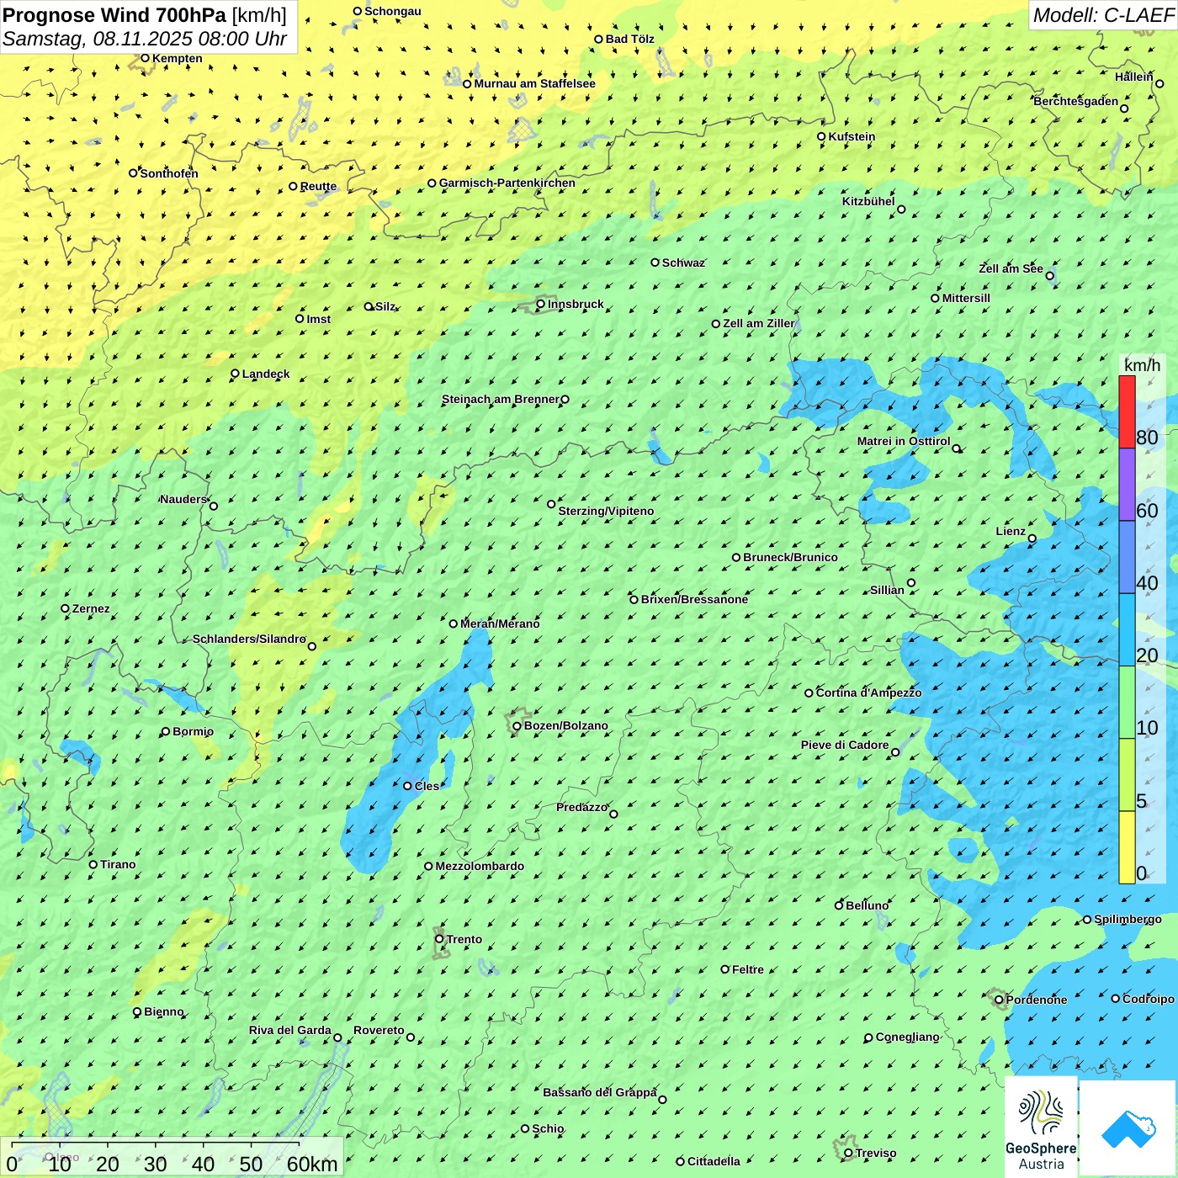Click the 'Pieve di Cadore' label
Viewport: 1178px width, 1178px height.
(x=845, y=745)
